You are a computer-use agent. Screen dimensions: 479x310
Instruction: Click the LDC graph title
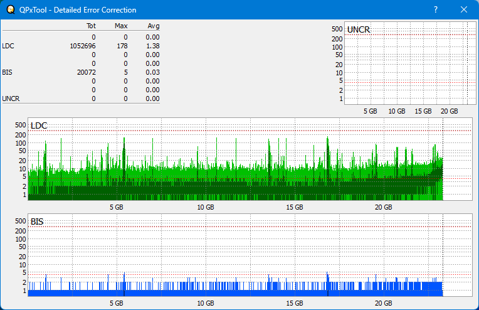coord(39,126)
